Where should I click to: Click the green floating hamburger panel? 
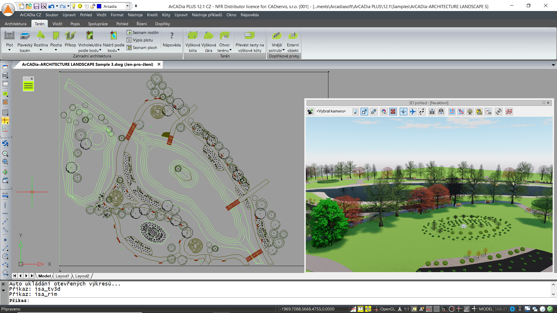(x=28, y=86)
